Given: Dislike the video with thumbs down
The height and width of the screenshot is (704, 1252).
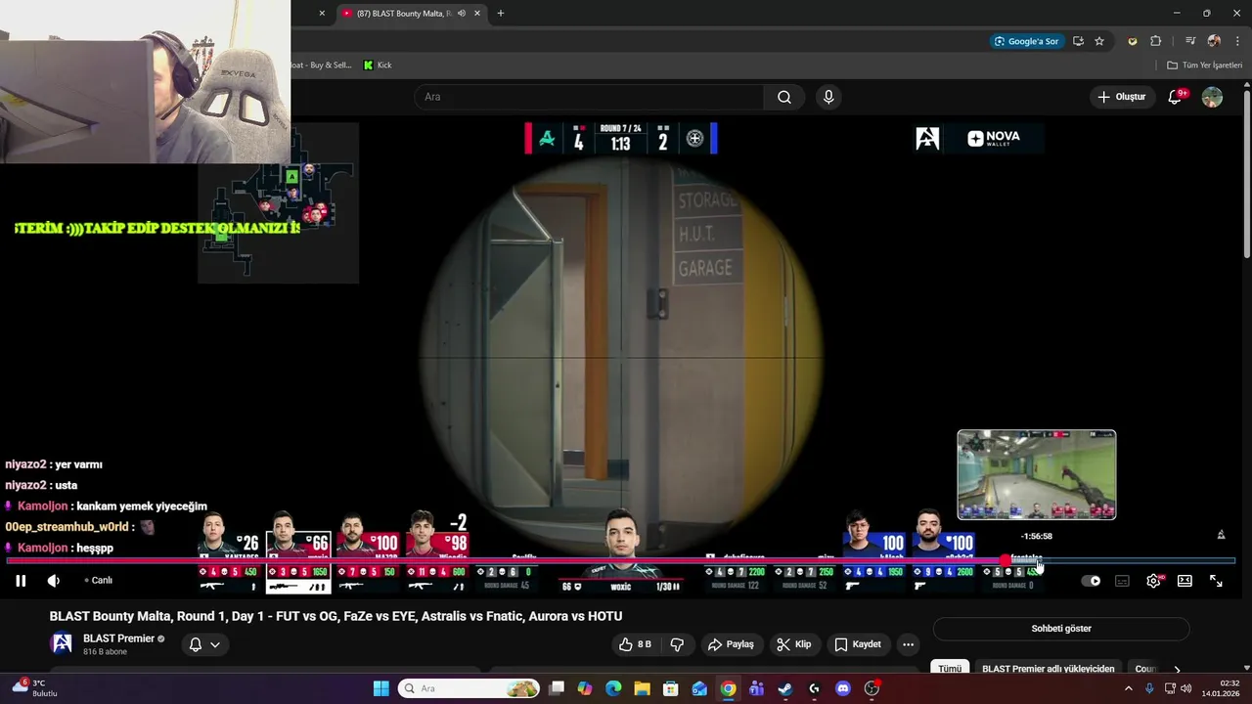Looking at the screenshot, I should [677, 644].
